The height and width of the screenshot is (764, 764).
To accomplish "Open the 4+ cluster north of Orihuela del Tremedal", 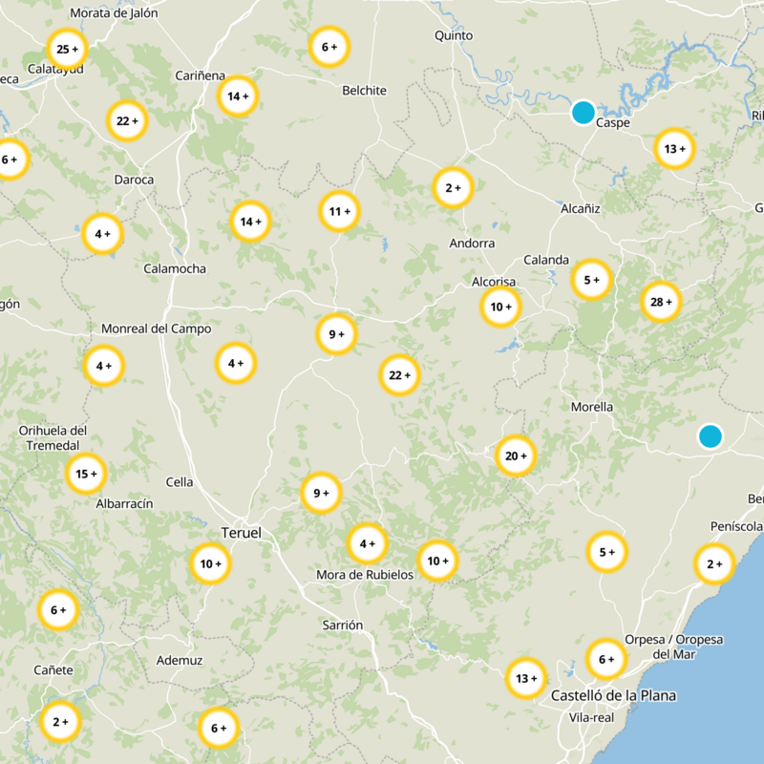I will tap(104, 366).
